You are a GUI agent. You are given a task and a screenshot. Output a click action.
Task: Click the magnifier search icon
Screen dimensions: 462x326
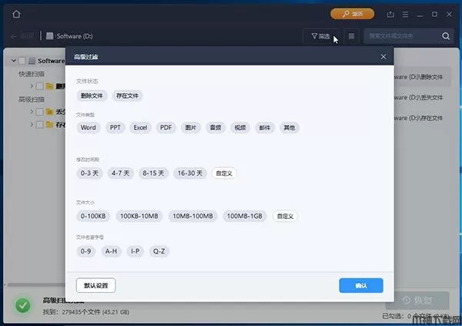[x=446, y=36]
